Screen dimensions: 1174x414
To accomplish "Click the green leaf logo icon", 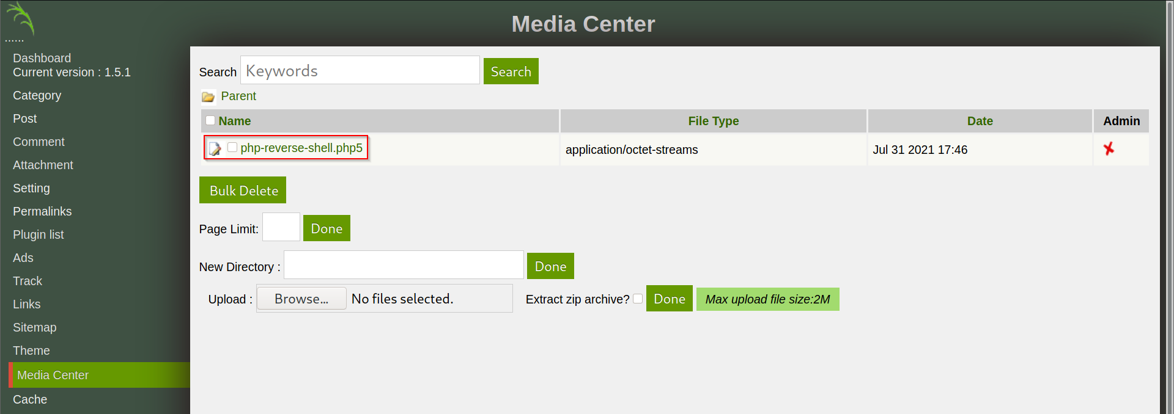I will pos(21,18).
